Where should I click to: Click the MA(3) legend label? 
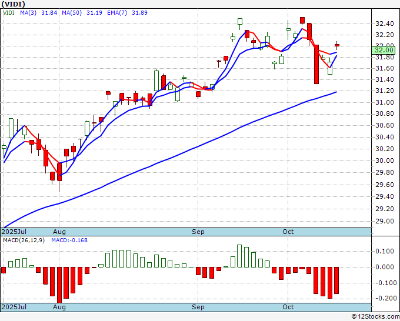tap(28, 12)
